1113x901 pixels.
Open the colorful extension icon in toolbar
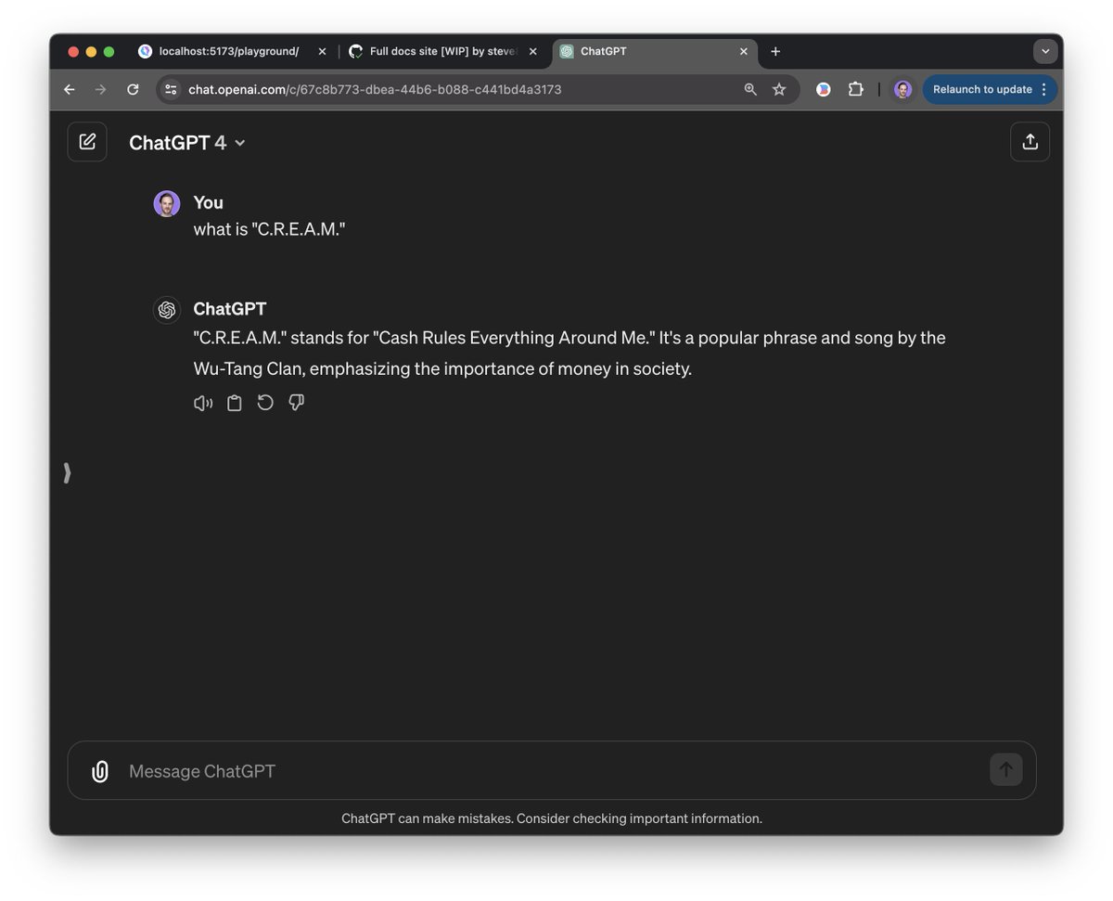823,89
